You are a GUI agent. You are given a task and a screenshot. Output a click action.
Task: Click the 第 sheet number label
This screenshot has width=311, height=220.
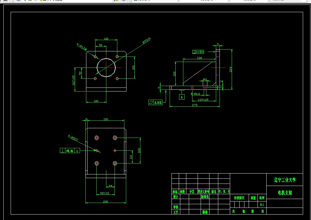pyautogui.click(x=253, y=211)
